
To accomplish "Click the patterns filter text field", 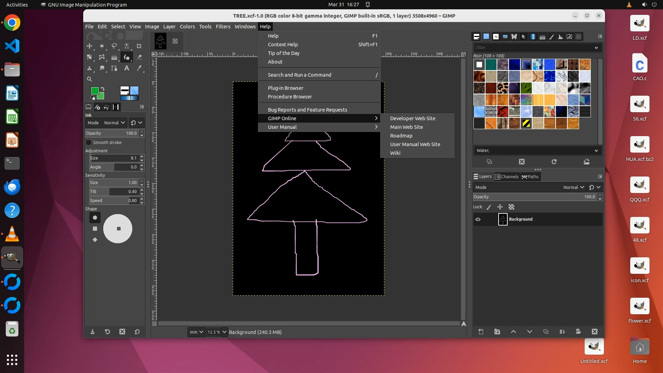I will [x=534, y=48].
